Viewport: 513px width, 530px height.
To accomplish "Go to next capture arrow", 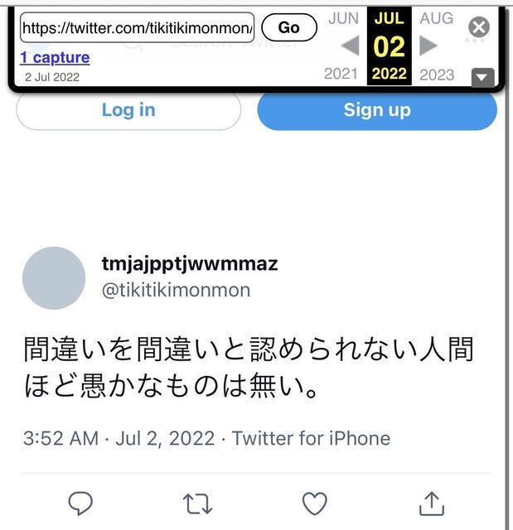I will point(428,46).
